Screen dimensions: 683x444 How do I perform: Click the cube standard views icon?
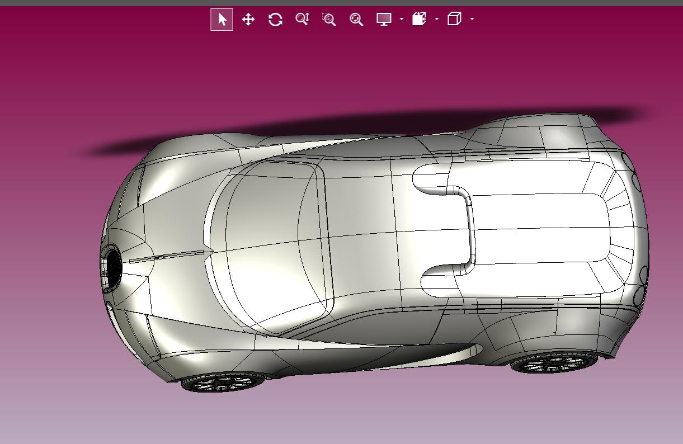pos(454,20)
